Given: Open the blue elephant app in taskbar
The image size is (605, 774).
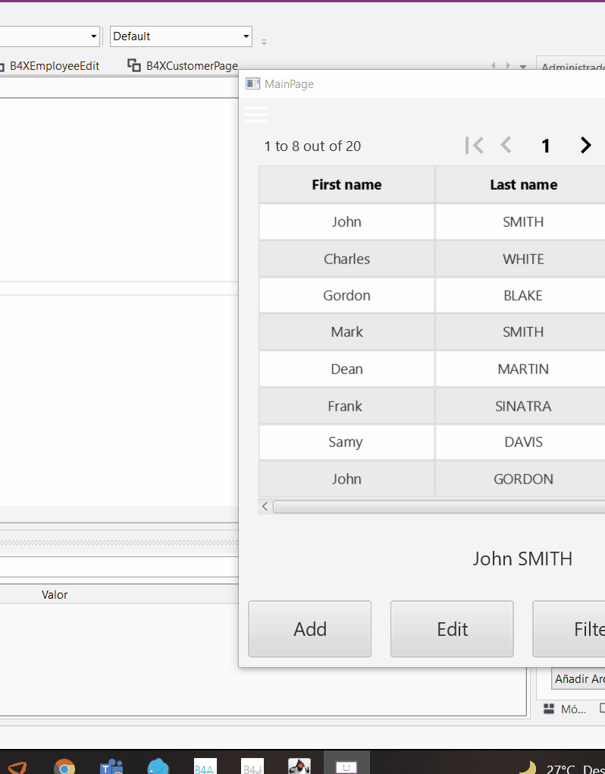Looking at the screenshot, I should 158,766.
